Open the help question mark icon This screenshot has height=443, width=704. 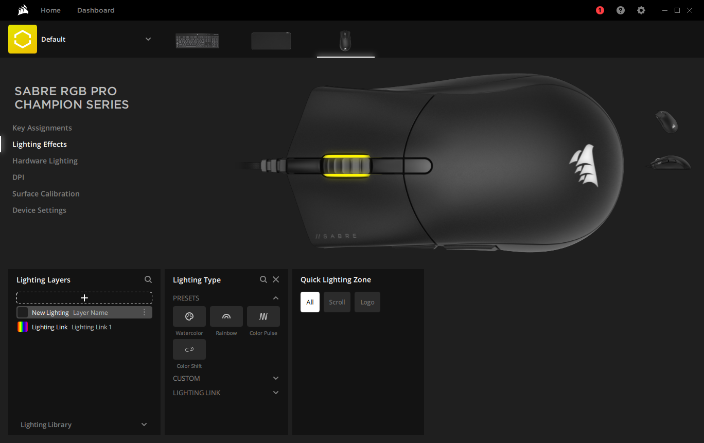tap(621, 10)
